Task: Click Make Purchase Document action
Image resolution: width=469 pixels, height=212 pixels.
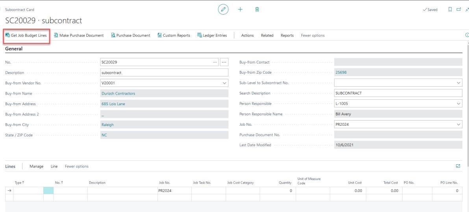Action: 79,35
